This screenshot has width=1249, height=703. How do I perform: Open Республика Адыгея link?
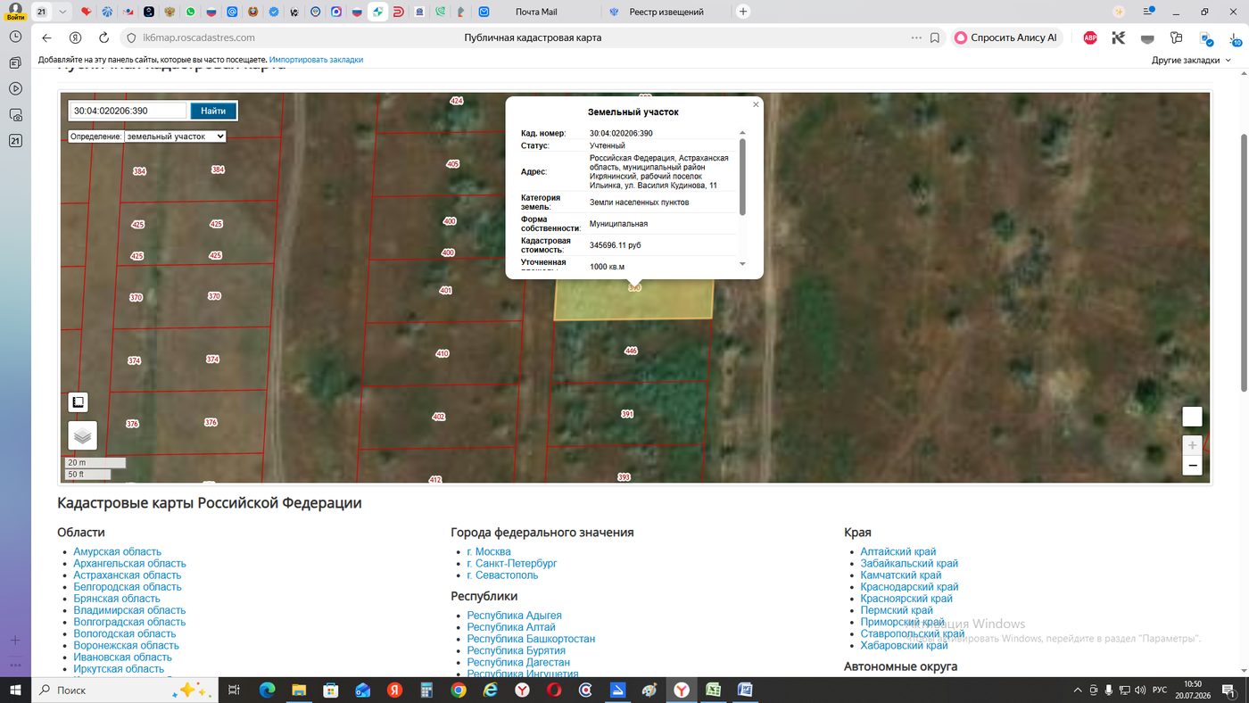[514, 616]
